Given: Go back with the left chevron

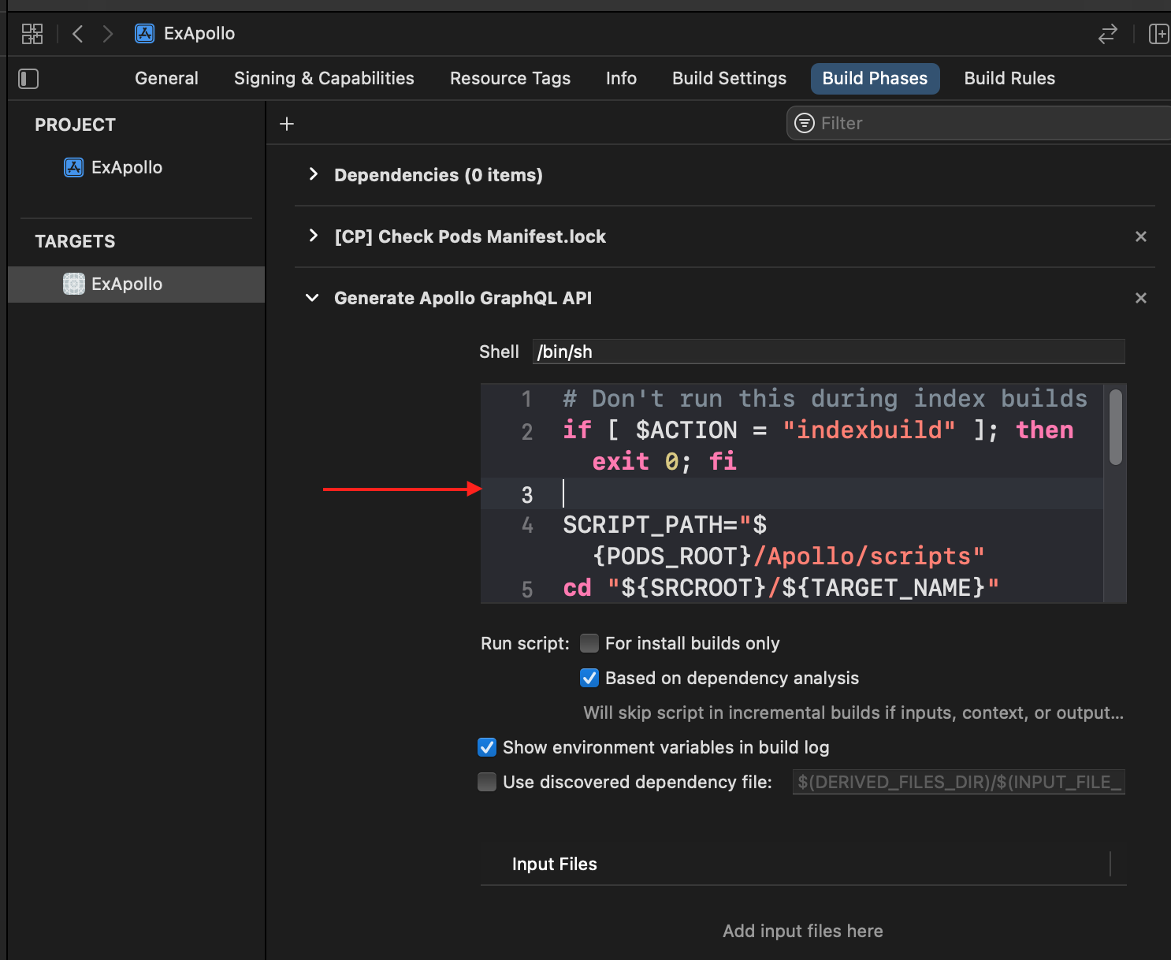Looking at the screenshot, I should [x=77, y=33].
